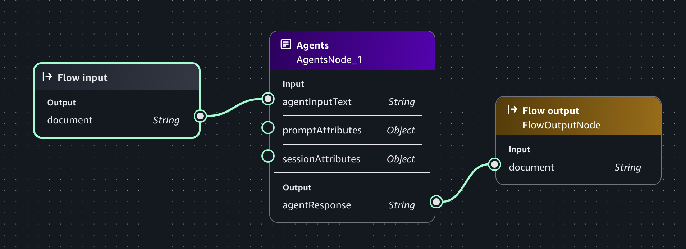
Task: Click the sessionAttributes input port
Action: point(267,156)
